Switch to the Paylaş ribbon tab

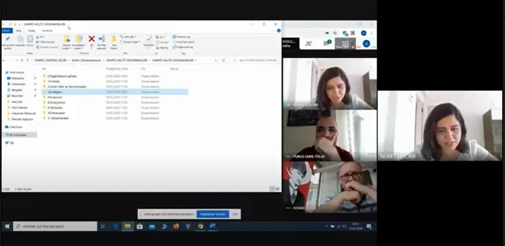(31, 30)
